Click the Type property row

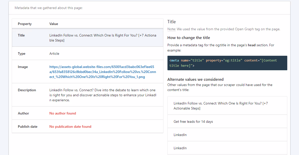(x=87, y=53)
